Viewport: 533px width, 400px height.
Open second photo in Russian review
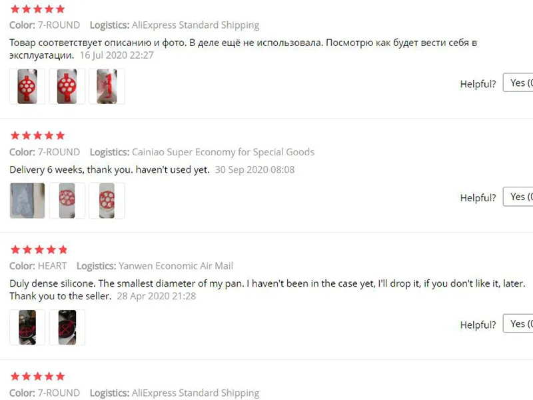tap(67, 87)
